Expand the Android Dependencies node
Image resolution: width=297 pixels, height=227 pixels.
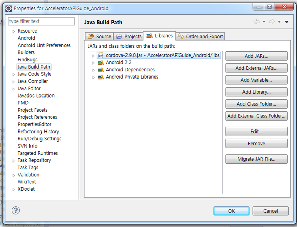coord(93,70)
